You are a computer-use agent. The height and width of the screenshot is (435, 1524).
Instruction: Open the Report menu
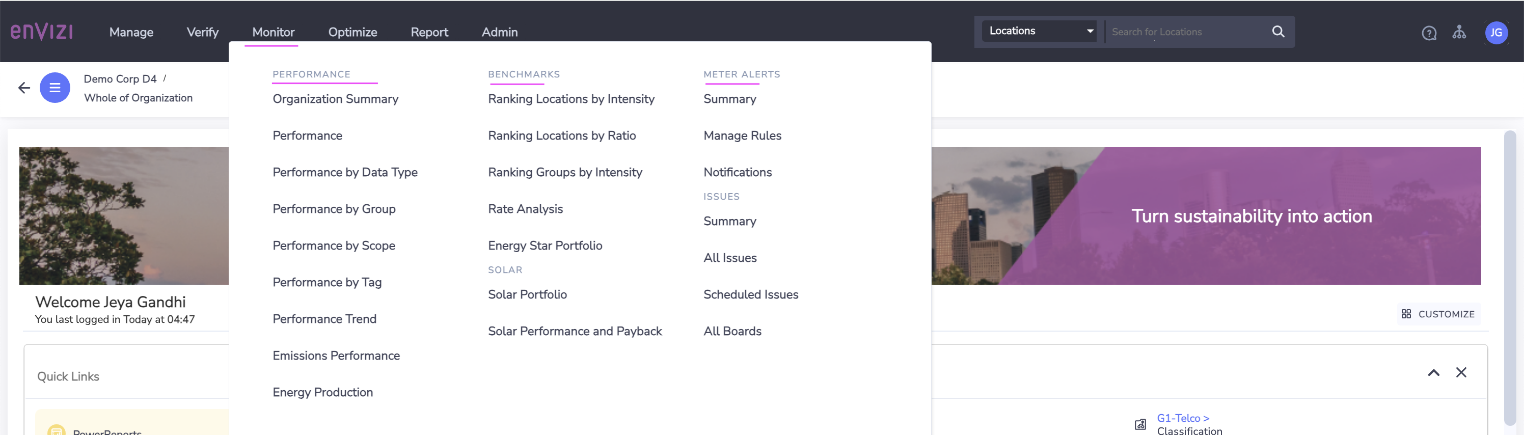point(429,32)
